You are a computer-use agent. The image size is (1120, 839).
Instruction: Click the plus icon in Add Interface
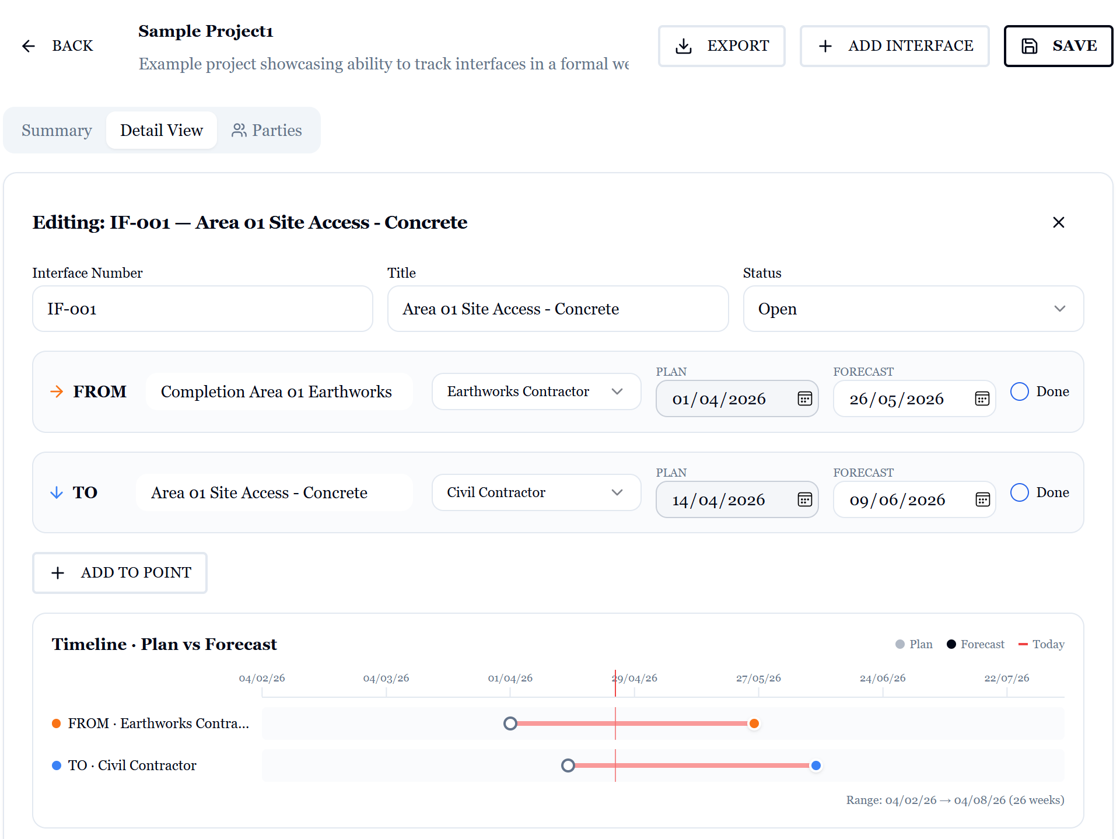pos(825,46)
